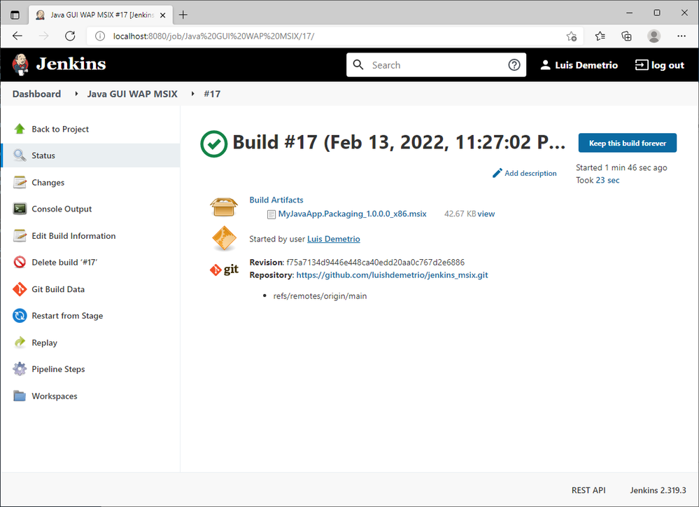699x507 pixels.
Task: Click the red Delete build icon
Action: tap(20, 262)
